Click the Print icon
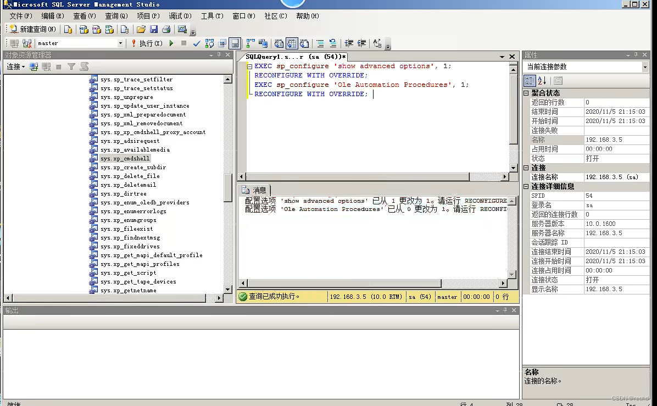Image resolution: width=657 pixels, height=406 pixels. tap(166, 29)
